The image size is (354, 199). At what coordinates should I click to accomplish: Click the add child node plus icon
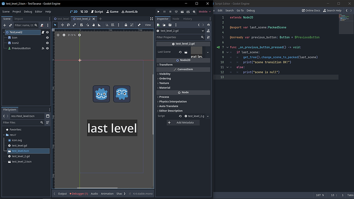[x=5, y=25]
